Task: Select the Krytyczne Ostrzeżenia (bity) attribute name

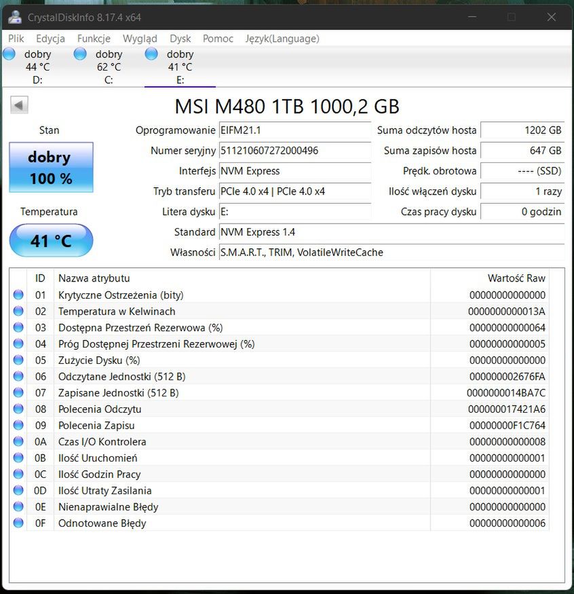Action: (x=121, y=295)
